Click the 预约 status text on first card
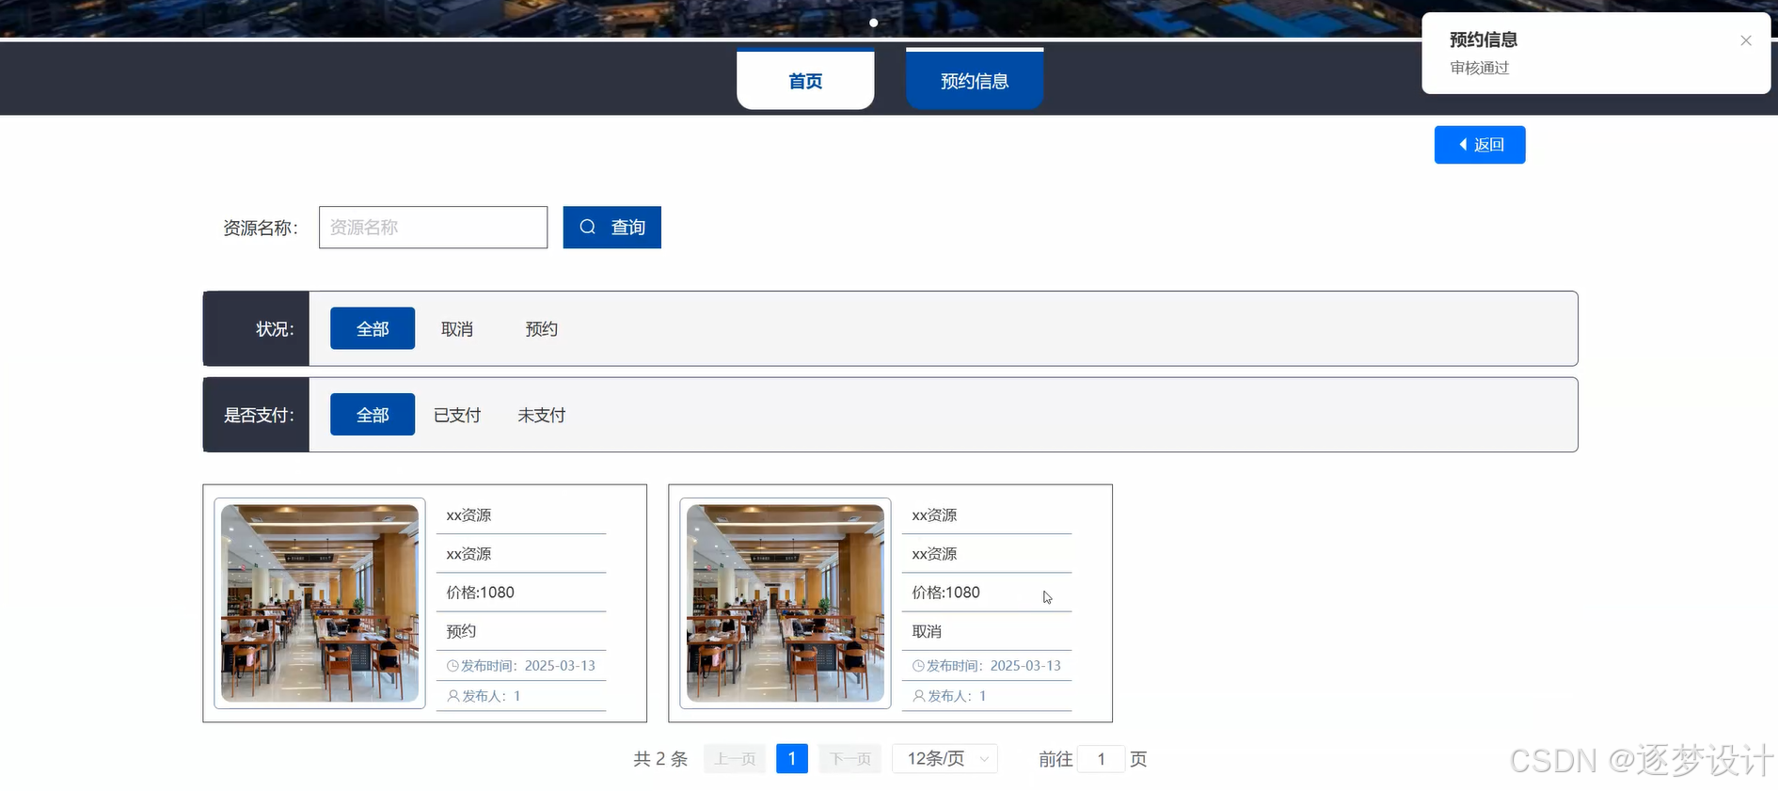Viewport: 1778px width, 791px height. 461,631
